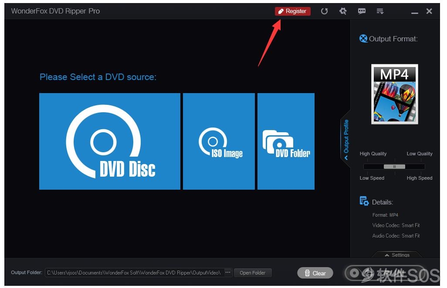Image resolution: width=447 pixels, height=288 pixels.
Task: Click the Details document gear icon
Action: [x=364, y=201]
